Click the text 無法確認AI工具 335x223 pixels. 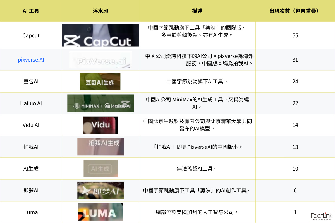pyautogui.click(x=197, y=169)
